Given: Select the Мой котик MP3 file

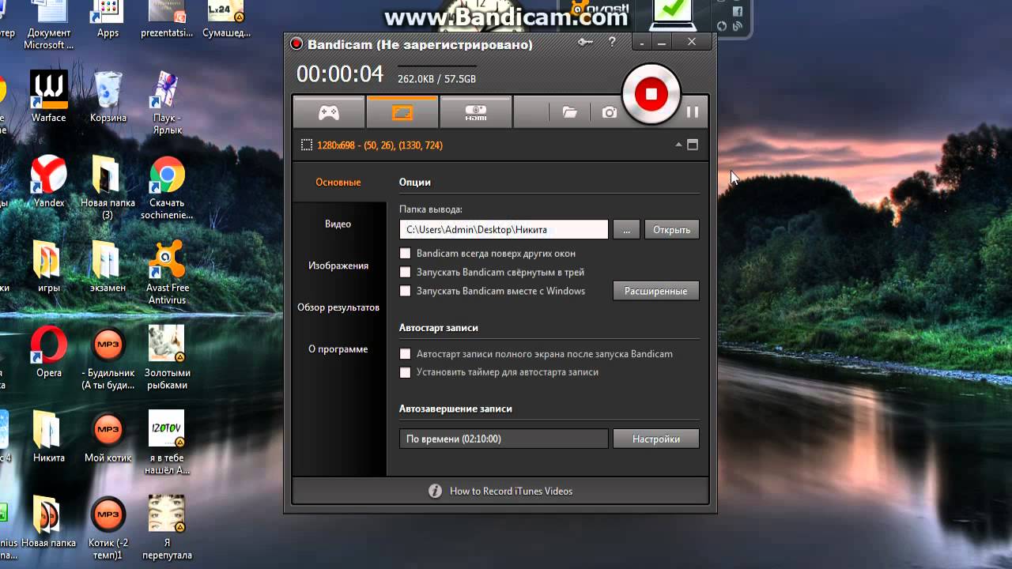Looking at the screenshot, I should tap(108, 437).
